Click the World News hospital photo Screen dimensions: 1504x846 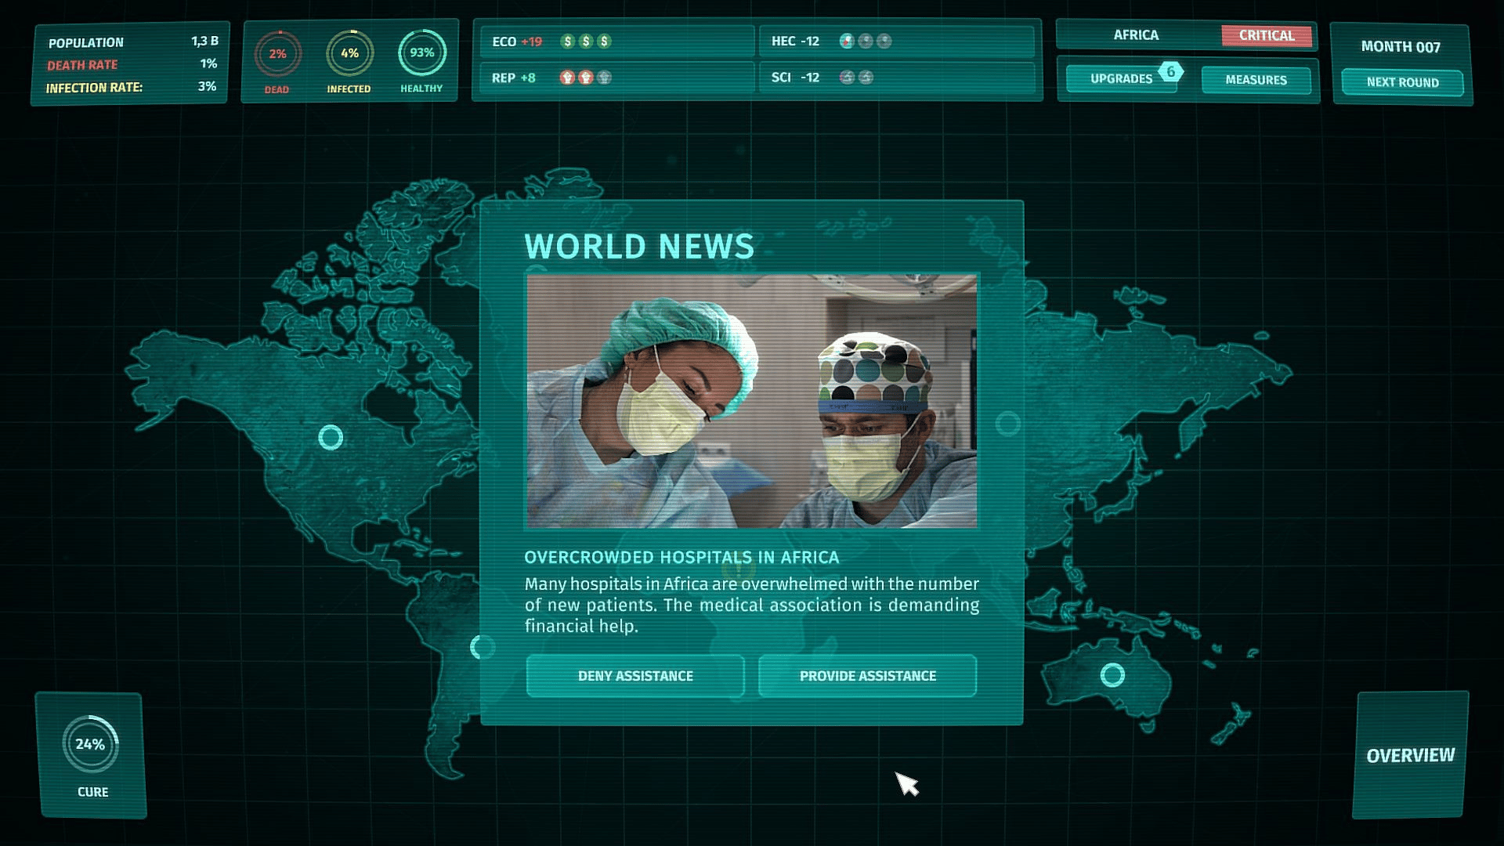tap(751, 401)
